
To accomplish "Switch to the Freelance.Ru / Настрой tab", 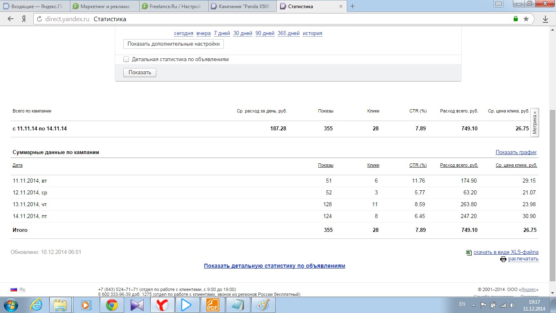I will click(x=174, y=7).
